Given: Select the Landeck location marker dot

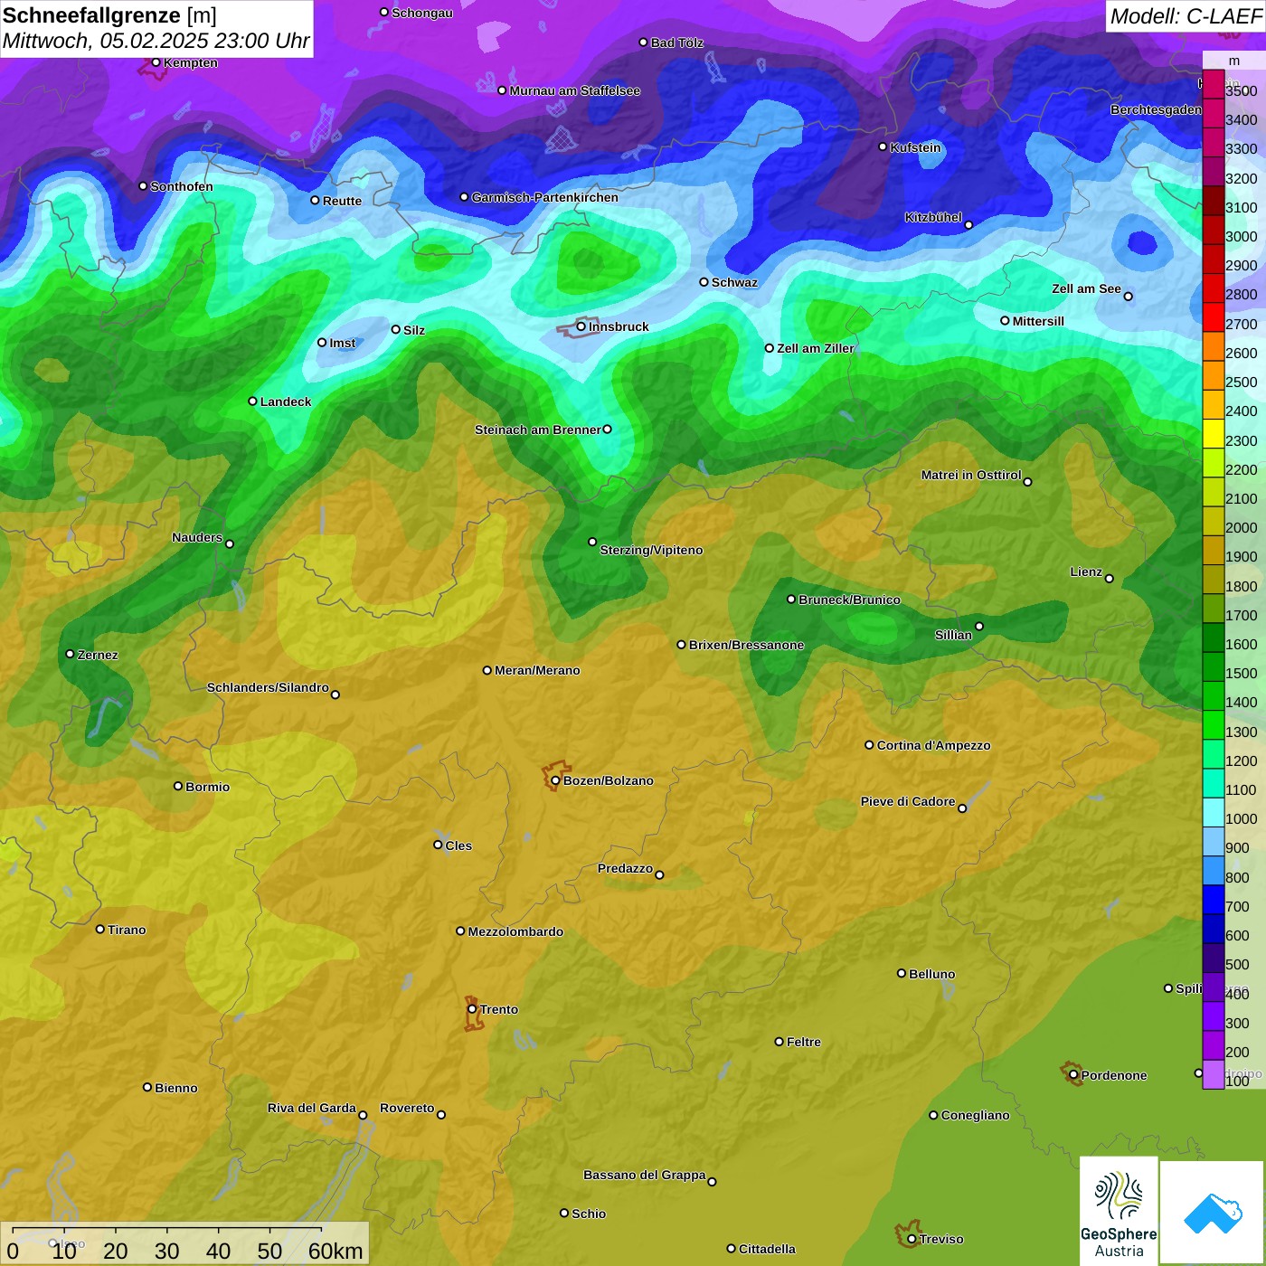Looking at the screenshot, I should (252, 402).
